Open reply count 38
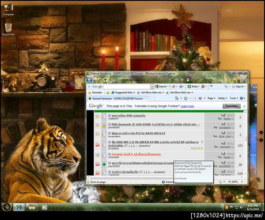 [240, 164]
